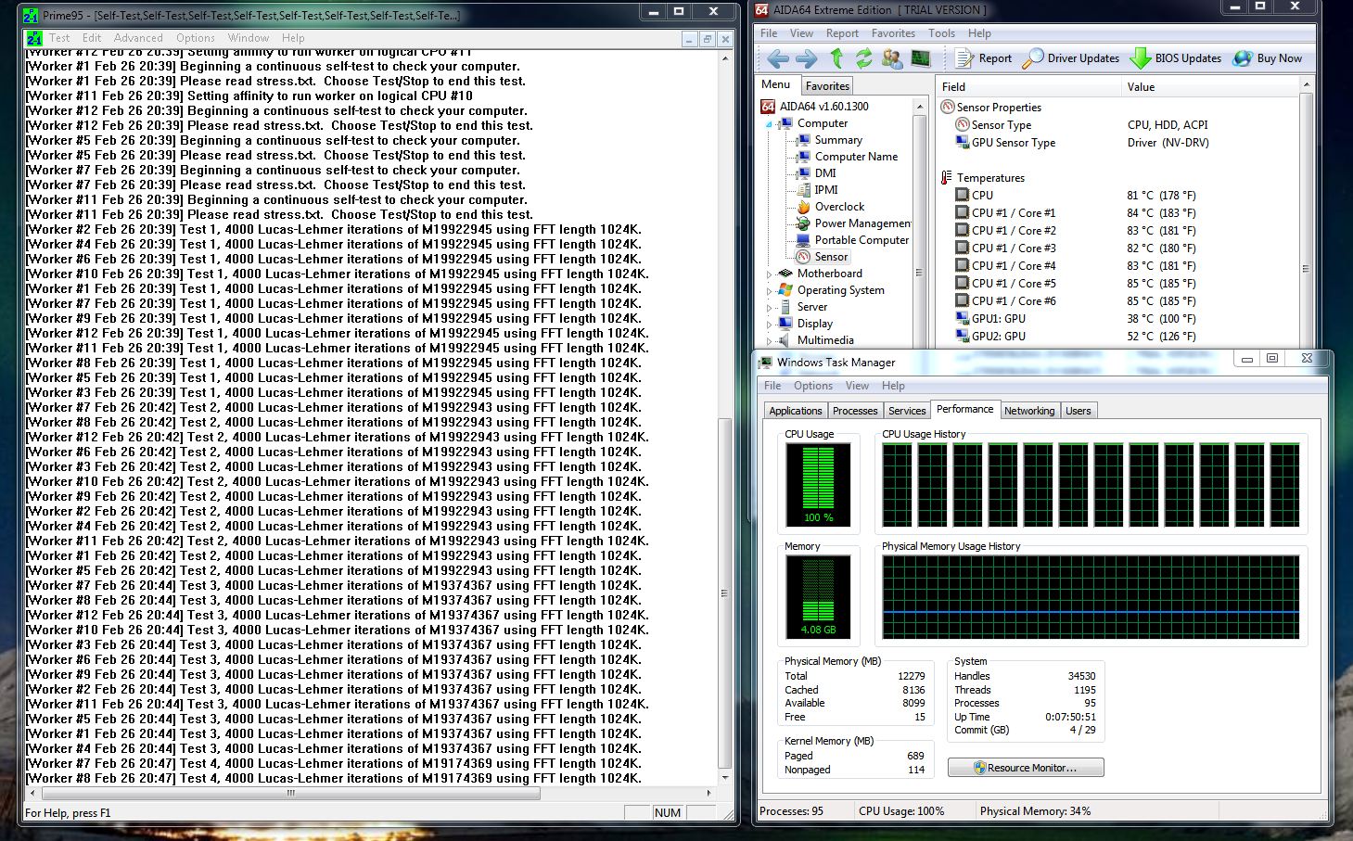Refresh the AIDA64 page with the green arrows icon
Image resolution: width=1353 pixels, height=841 pixels.
864,58
